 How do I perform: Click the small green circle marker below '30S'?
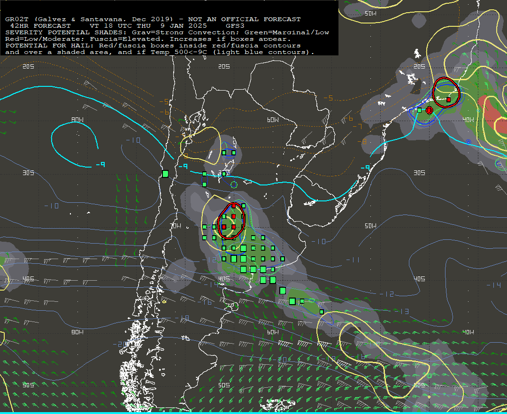[234, 185]
